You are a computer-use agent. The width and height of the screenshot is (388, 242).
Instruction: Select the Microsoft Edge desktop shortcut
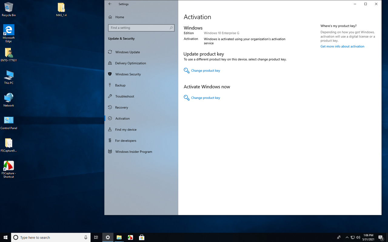point(9,34)
